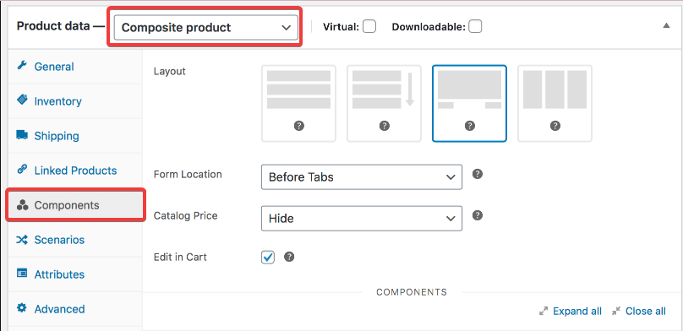This screenshot has width=683, height=331.
Task: Click the Expand all link
Action: click(577, 312)
